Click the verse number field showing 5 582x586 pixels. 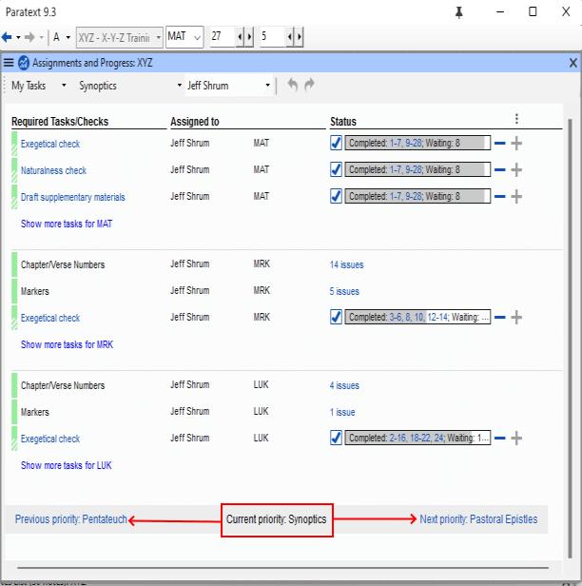273,36
